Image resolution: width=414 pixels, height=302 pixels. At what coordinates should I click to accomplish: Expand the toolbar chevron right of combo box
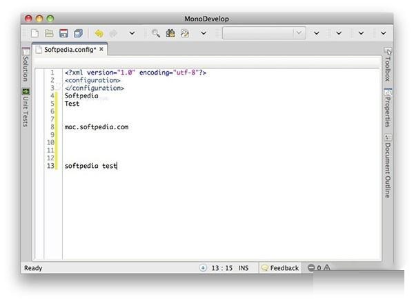pyautogui.click(x=316, y=33)
